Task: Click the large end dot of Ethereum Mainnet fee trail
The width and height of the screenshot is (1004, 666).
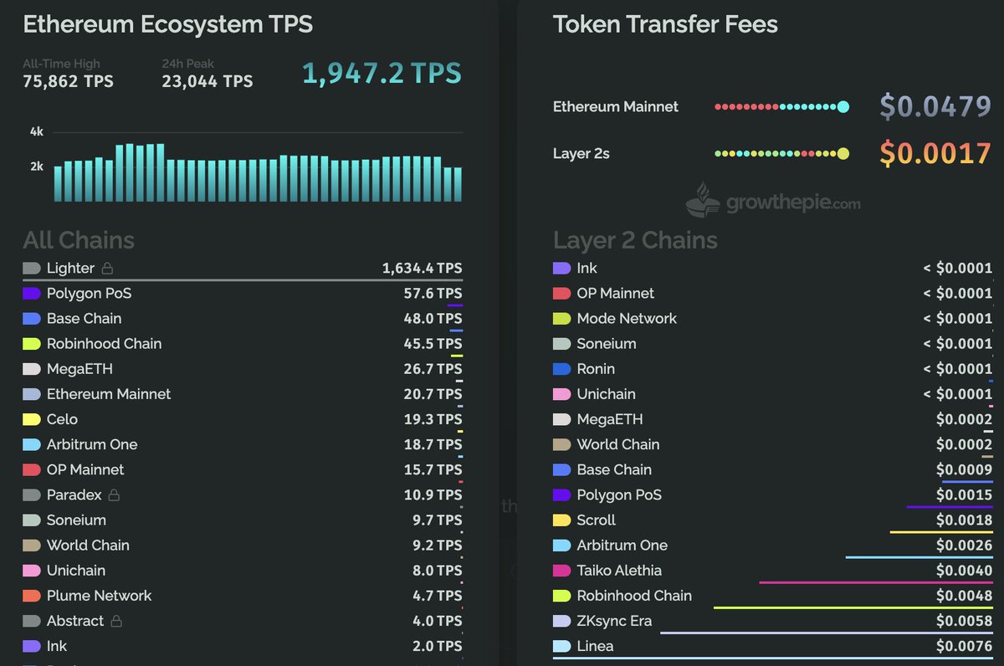Action: pyautogui.click(x=843, y=107)
